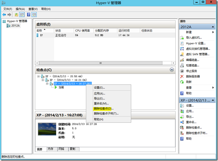Click the 分配的内存 column header

coord(105,31)
